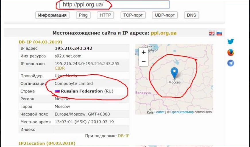
Task: Open the Информация tab
Action: pos(52,15)
